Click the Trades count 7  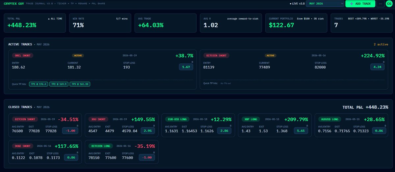336,25
